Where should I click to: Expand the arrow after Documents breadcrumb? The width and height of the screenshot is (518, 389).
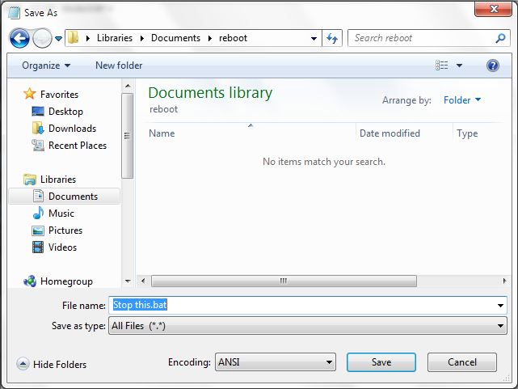(210, 38)
